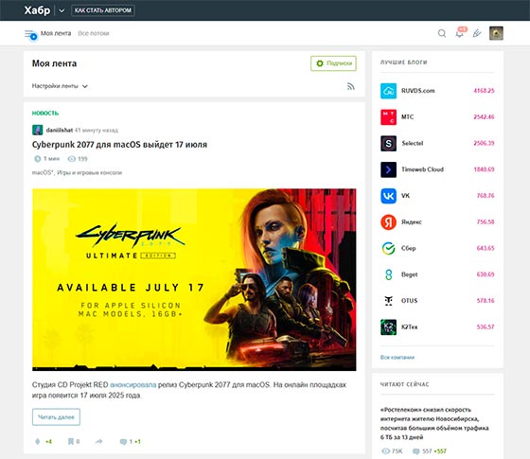Open the Cyberpunk post's comments icon

123,442
